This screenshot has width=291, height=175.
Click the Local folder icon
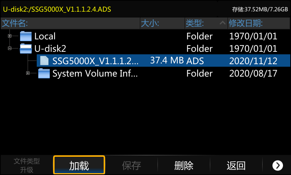pos(25,36)
